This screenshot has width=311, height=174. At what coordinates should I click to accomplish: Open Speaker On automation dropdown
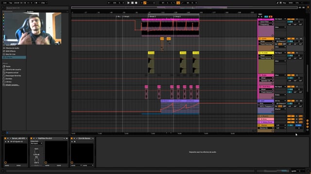point(266,81)
